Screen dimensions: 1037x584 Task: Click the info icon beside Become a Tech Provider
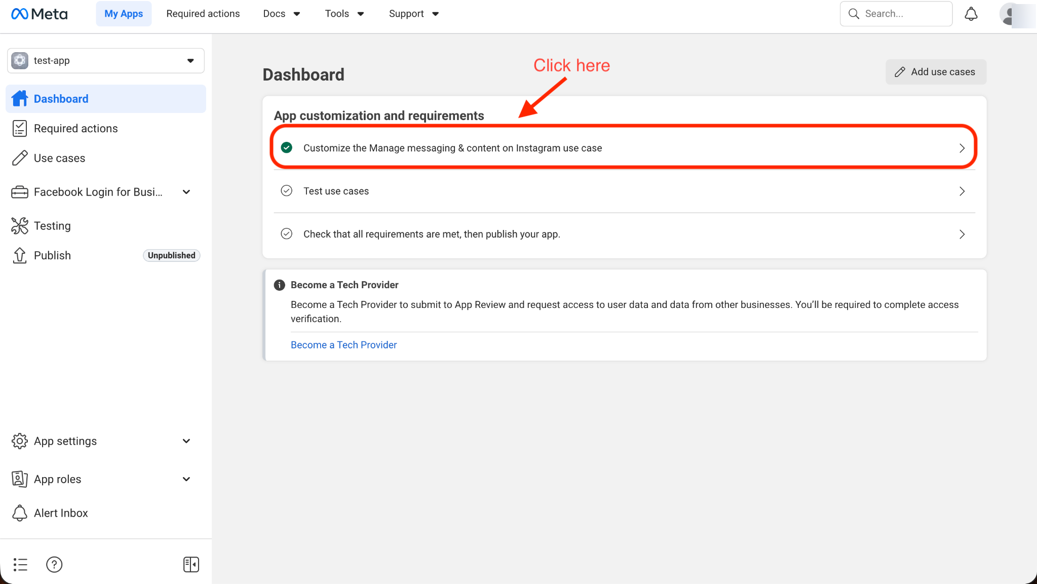coord(279,285)
